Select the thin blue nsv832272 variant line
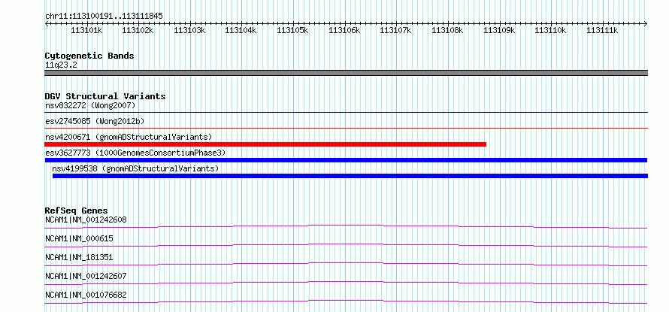 346,113
